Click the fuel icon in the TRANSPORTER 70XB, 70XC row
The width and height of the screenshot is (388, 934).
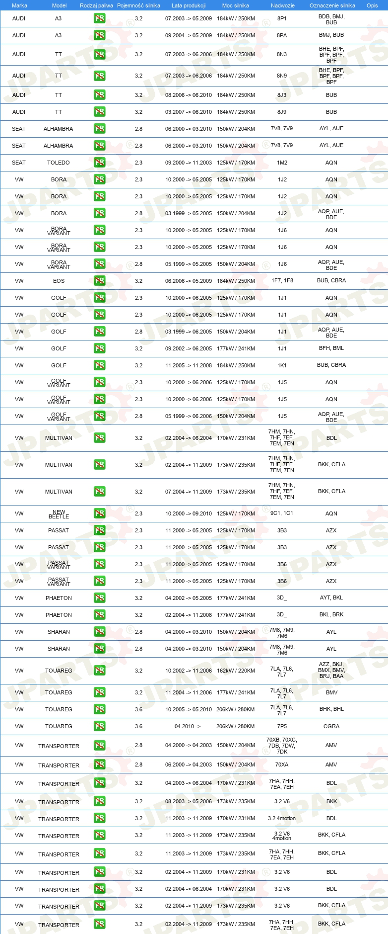coord(100,746)
